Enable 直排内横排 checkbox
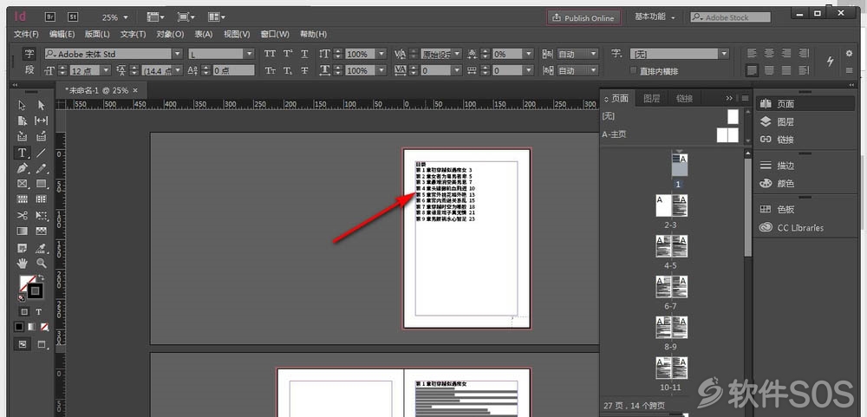The height and width of the screenshot is (417, 867). [x=635, y=71]
